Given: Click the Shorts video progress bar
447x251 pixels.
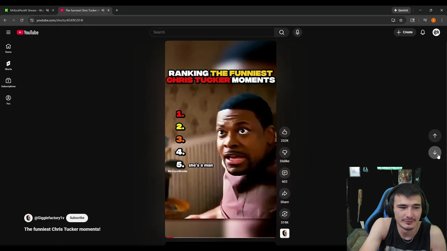Looking at the screenshot, I should click(x=221, y=237).
